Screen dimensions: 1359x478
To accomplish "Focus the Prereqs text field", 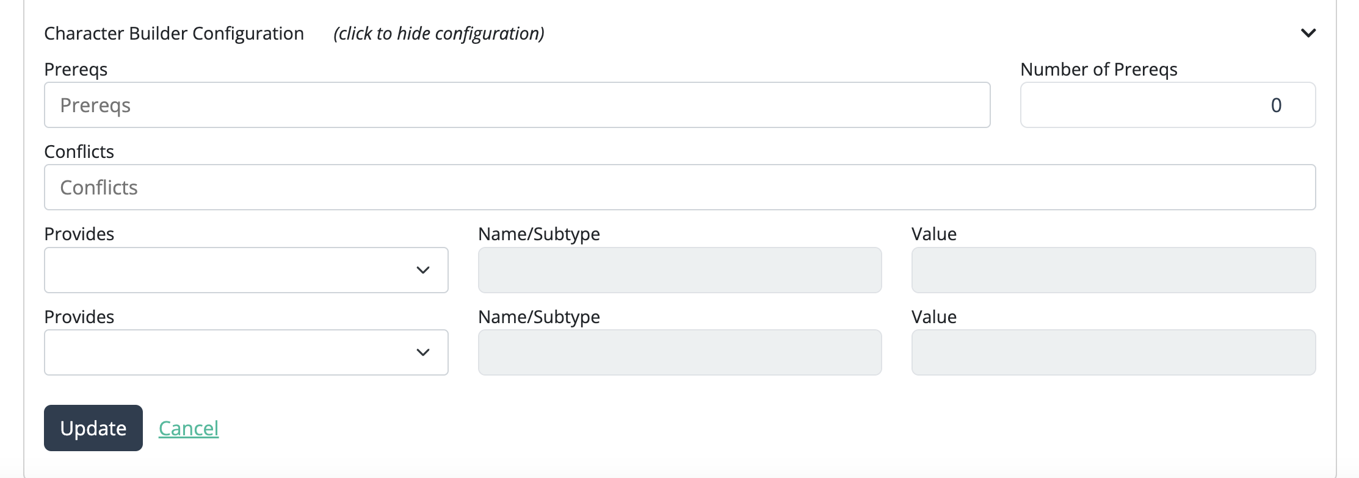I will 516,105.
